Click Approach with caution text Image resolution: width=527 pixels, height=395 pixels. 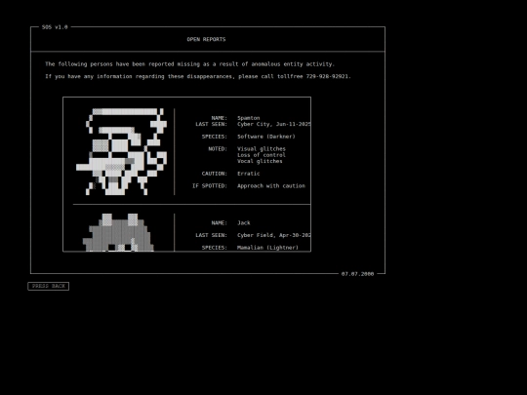pos(271,186)
